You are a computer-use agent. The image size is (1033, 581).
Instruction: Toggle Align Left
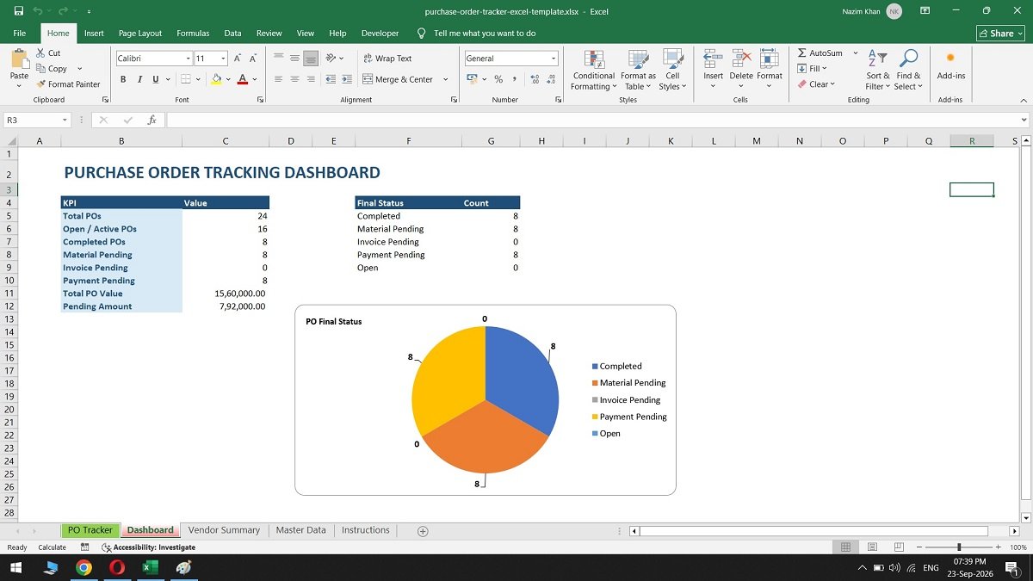tap(278, 79)
